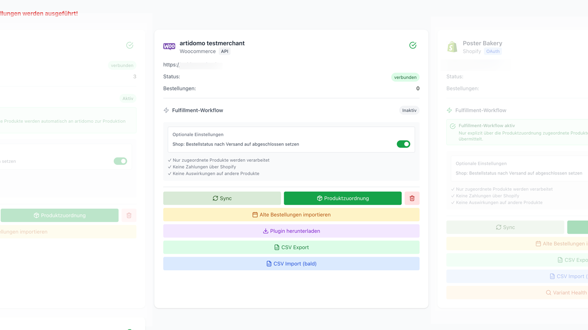Open Produktzuordnung on artidomo testmerchant card
Screen dimensions: 588x330
[x=343, y=198]
